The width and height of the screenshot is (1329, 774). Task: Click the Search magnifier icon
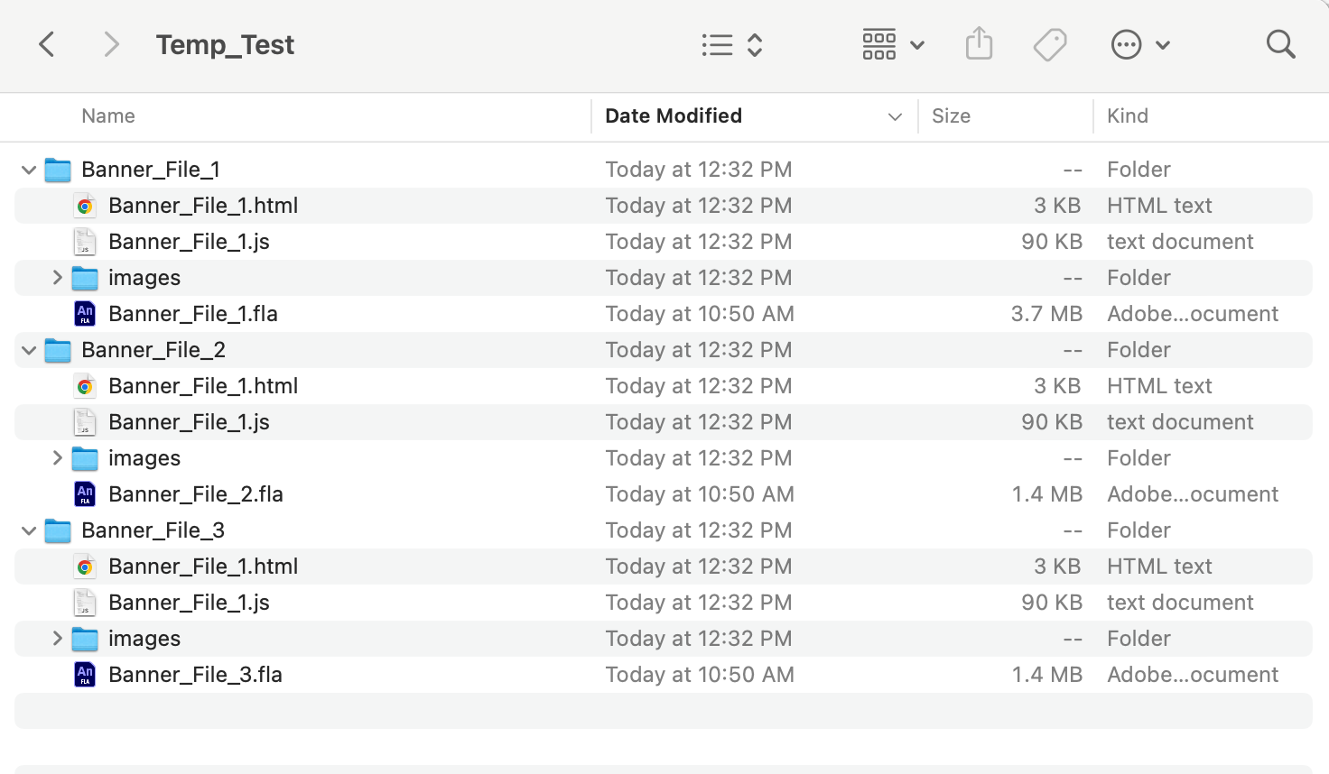click(x=1280, y=44)
